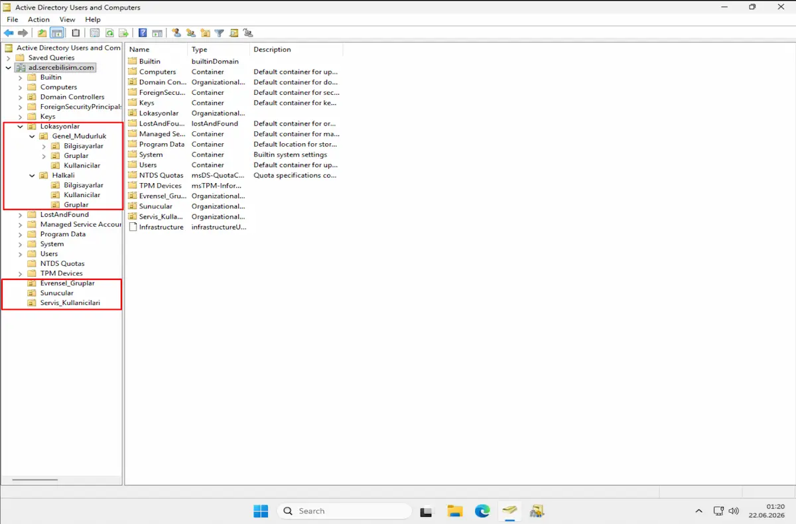Select Servis_Kullanicilari in the tree

[70, 302]
